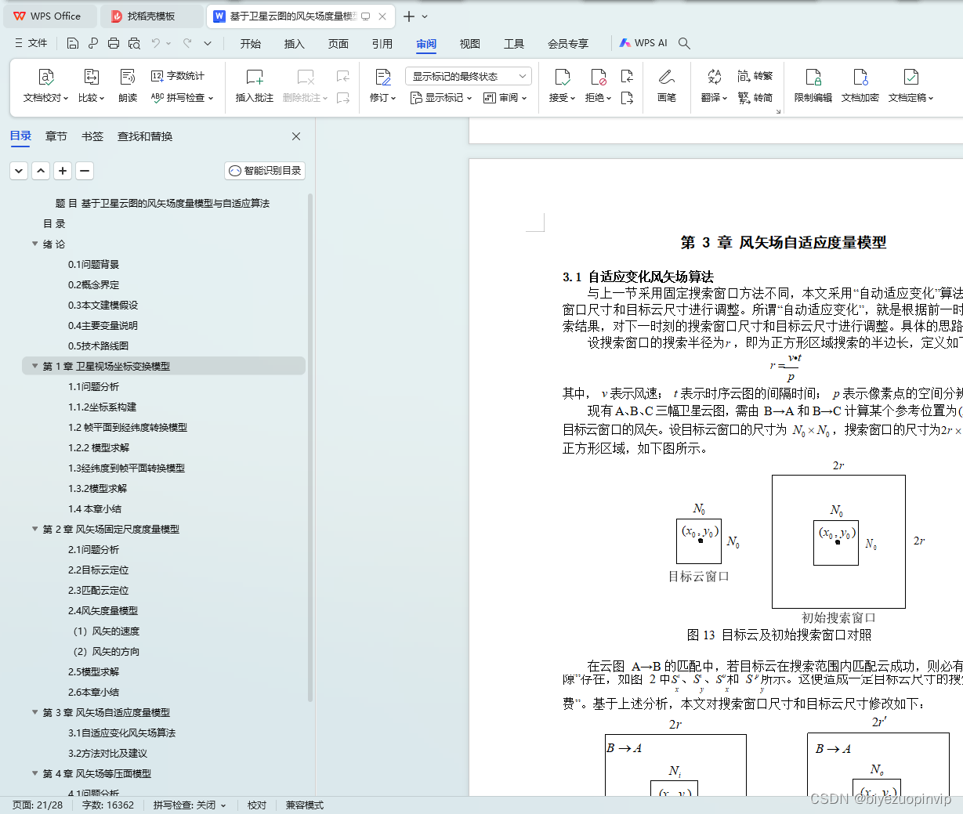The width and height of the screenshot is (963, 814).
Task: Collapse the 第 2 章 风矢场固定尺度度量模型 section
Action: (x=34, y=529)
